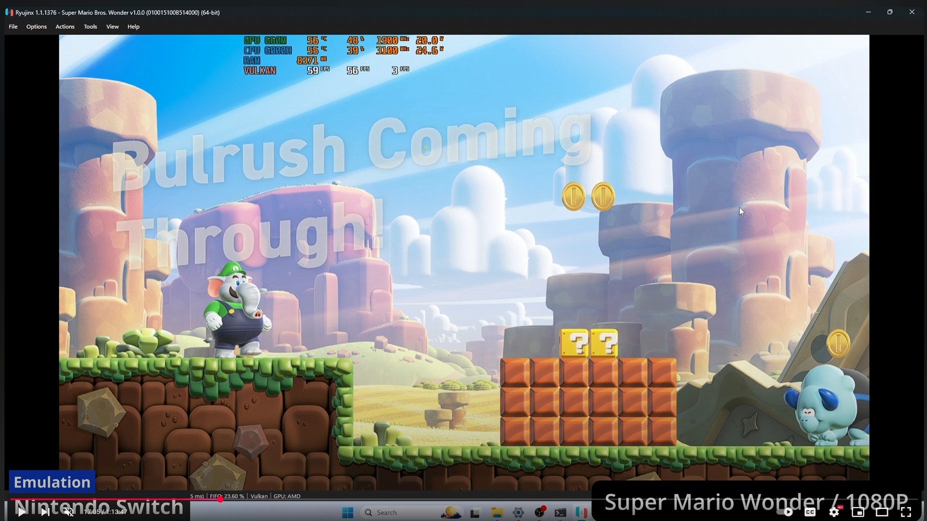Open the Ryujinx File menu

[13, 26]
